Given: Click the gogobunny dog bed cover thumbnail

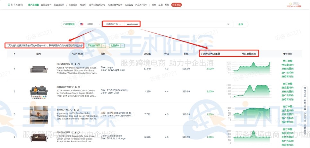Looking at the screenshot, I should (39, 115).
